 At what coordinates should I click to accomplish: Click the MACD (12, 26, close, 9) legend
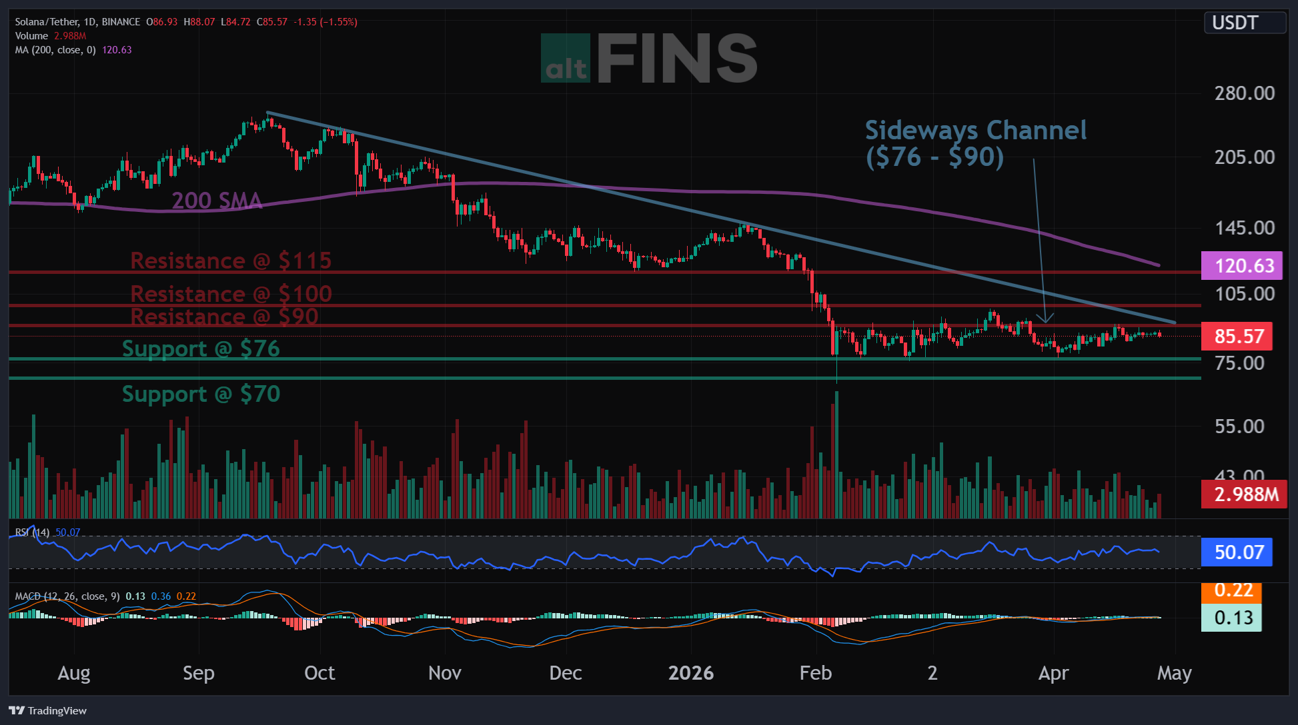[x=67, y=596]
